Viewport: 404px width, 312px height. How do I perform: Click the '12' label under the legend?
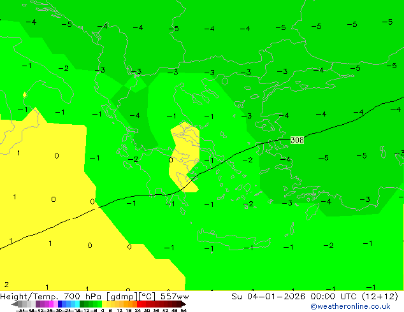pyautogui.click(x=119, y=310)
